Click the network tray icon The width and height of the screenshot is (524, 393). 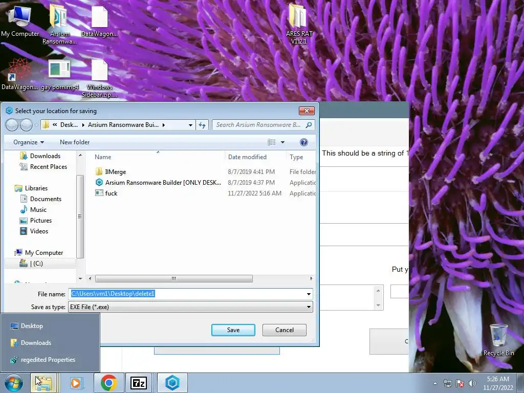447,383
